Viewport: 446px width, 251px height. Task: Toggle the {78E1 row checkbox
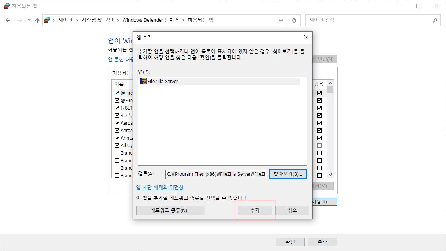117,108
